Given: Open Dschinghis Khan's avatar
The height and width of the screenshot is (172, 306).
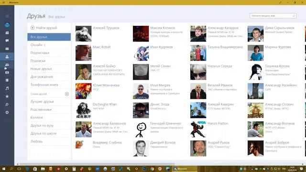Looking at the screenshot, I should pyautogui.click(x=83, y=110).
